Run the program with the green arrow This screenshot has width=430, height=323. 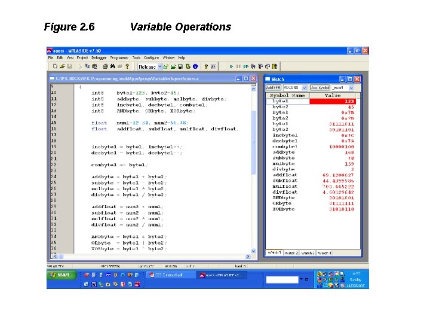tap(232, 66)
